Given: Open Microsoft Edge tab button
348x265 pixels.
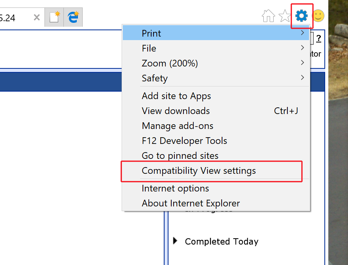Looking at the screenshot, I should (x=73, y=18).
